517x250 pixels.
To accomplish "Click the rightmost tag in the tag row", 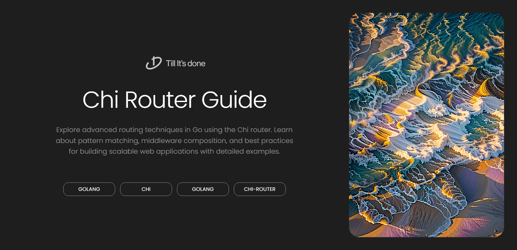I will click(260, 189).
